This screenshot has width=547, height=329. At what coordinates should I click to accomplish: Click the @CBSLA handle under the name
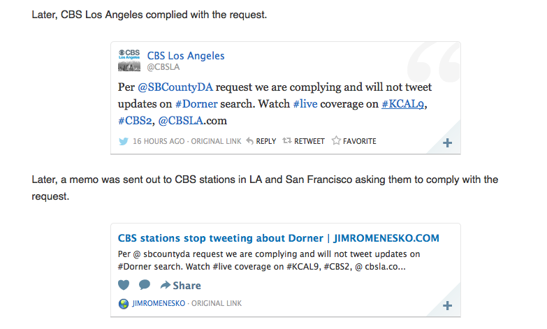coord(162,68)
